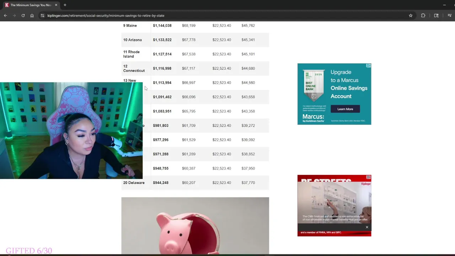The width and height of the screenshot is (455, 256).
Task: Open the browser home page
Action: pyautogui.click(x=32, y=16)
